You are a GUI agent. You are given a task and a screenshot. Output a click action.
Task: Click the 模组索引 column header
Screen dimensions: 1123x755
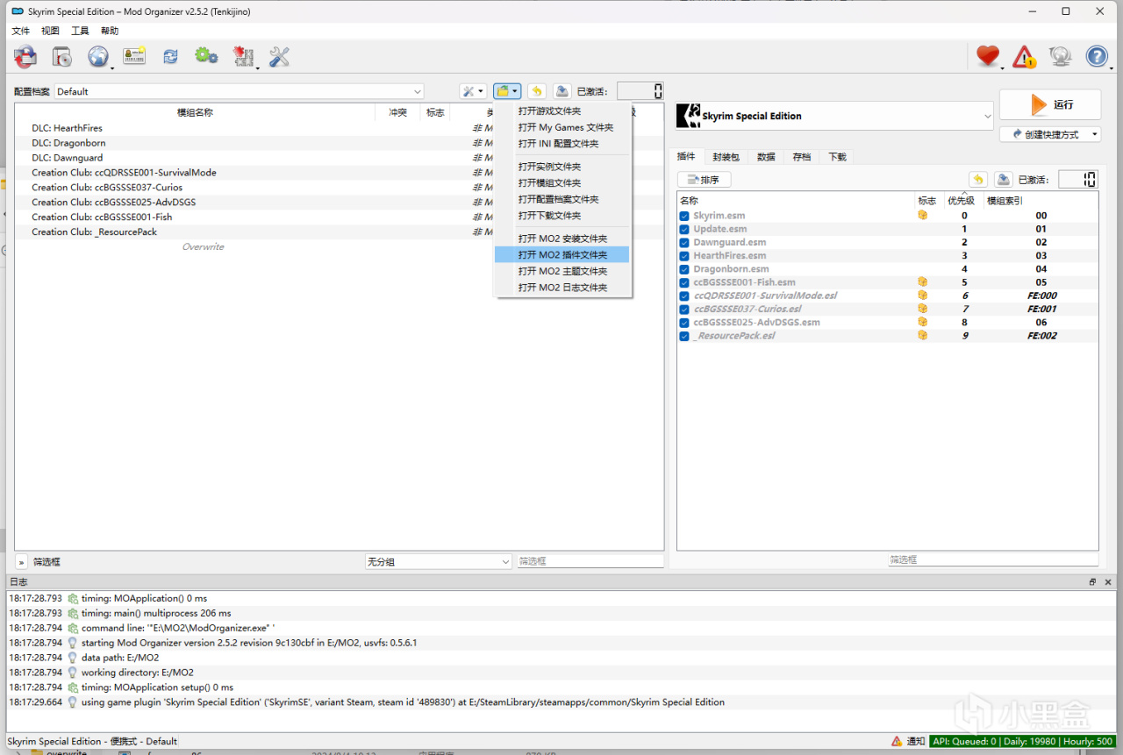(x=1005, y=201)
